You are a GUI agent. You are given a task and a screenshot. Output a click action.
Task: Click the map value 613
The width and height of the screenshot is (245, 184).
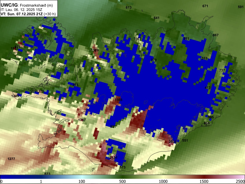tap(129, 7)
